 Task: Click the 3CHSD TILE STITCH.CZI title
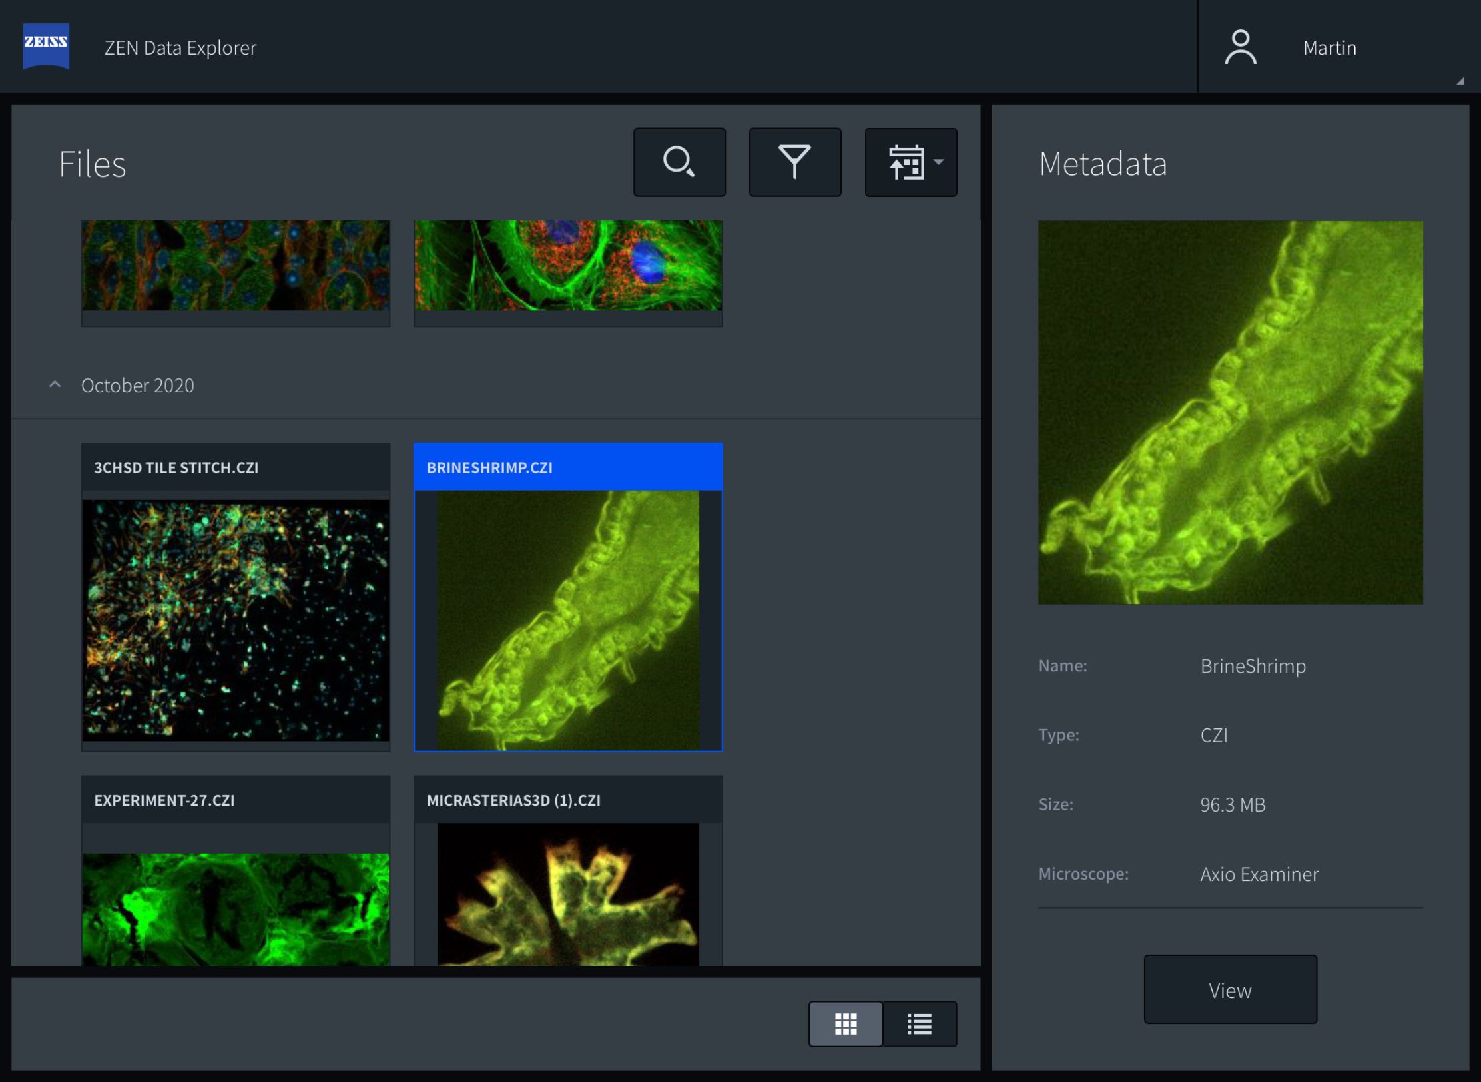pos(176,467)
